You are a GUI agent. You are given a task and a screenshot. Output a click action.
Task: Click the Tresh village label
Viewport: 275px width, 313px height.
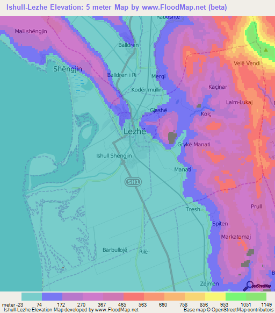click(193, 209)
